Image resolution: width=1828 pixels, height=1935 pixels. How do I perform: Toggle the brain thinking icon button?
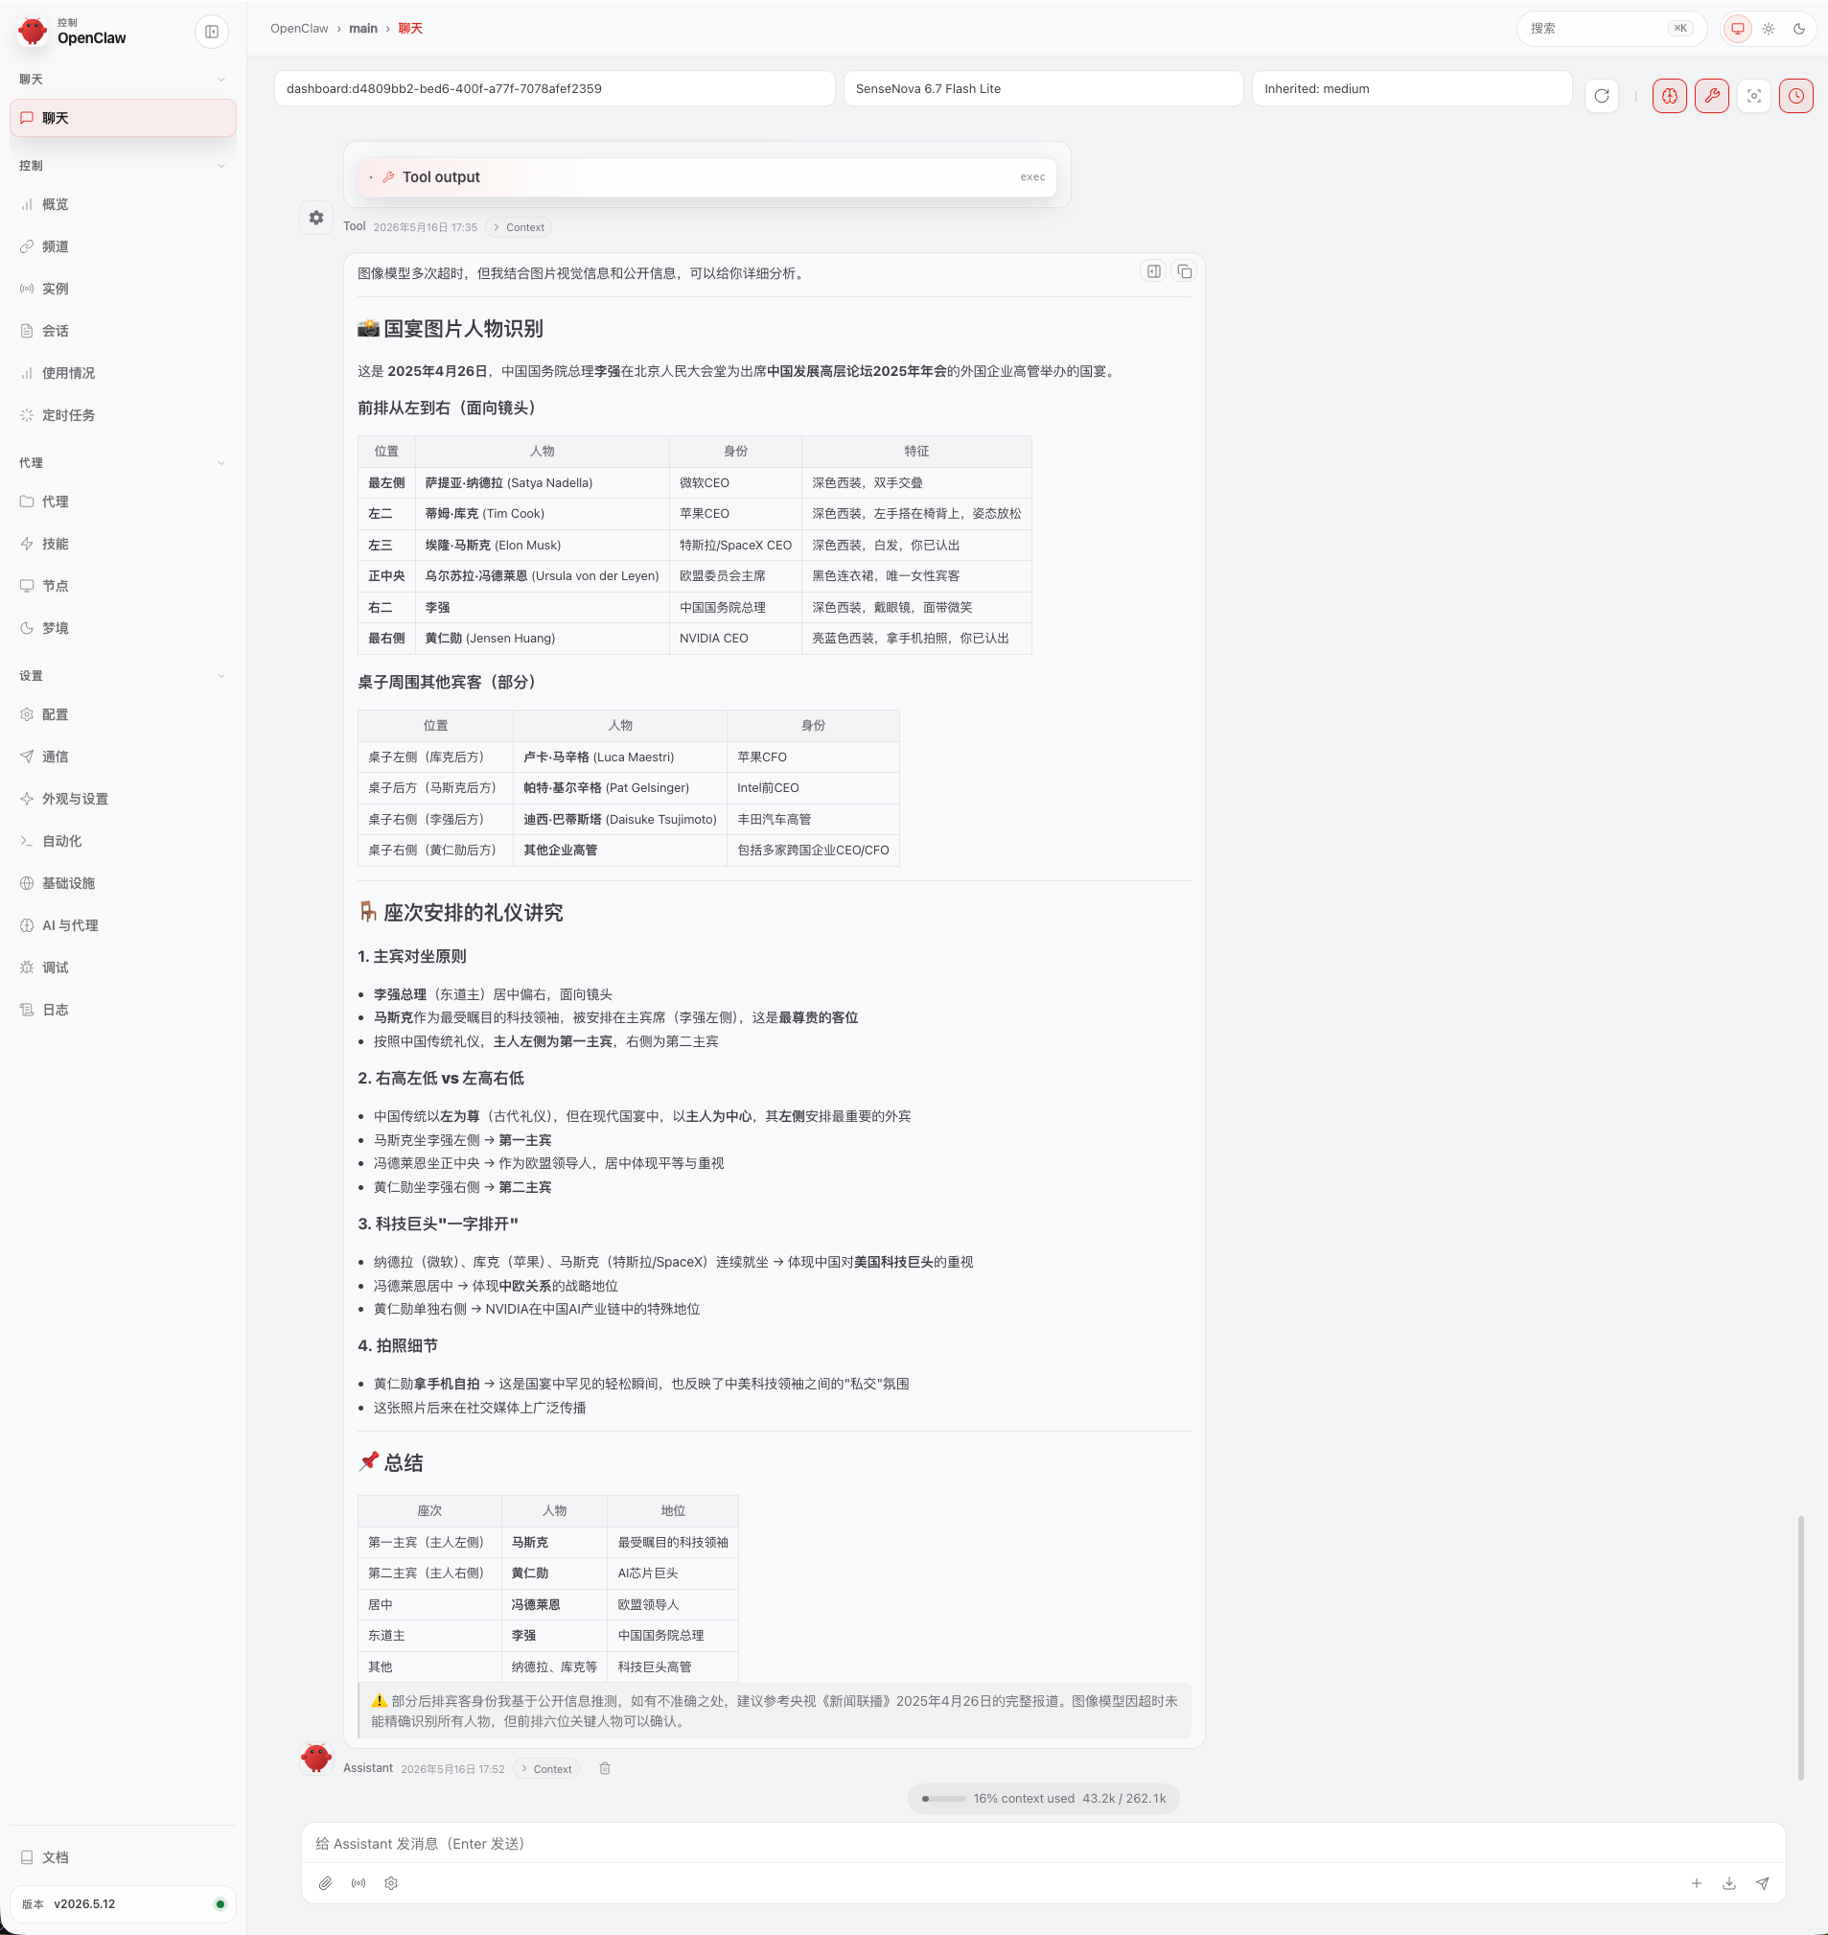(x=1669, y=96)
